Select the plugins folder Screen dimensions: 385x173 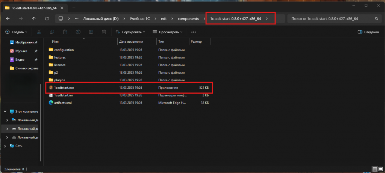(57, 80)
